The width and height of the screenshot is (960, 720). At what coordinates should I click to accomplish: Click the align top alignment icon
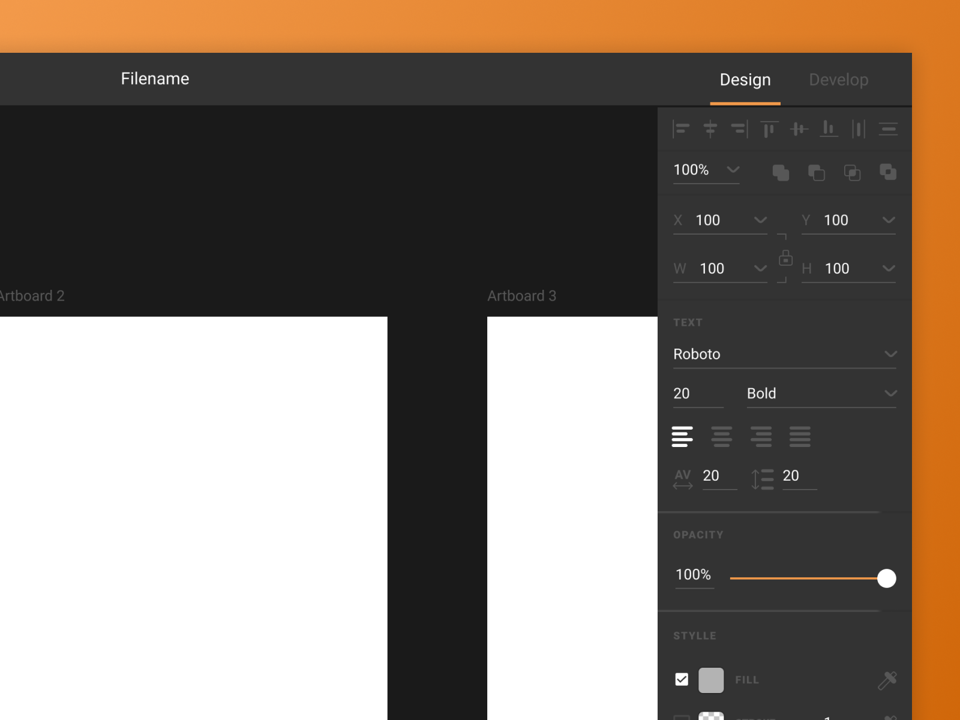pyautogui.click(x=769, y=129)
